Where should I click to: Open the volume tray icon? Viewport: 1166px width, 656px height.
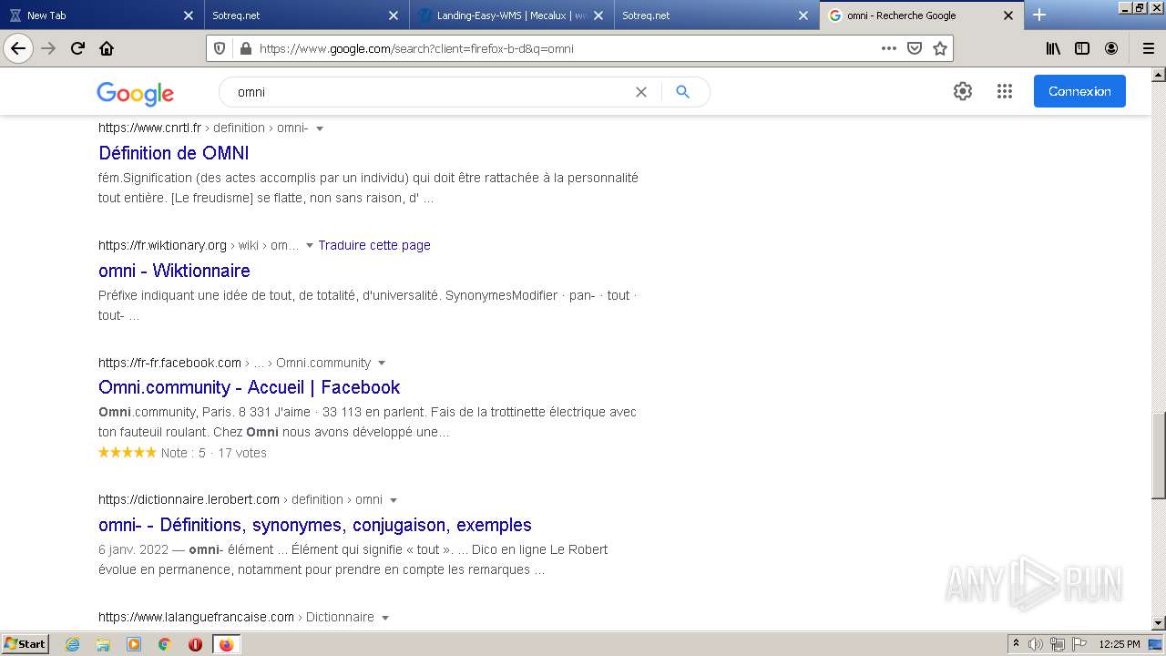[x=1035, y=644]
